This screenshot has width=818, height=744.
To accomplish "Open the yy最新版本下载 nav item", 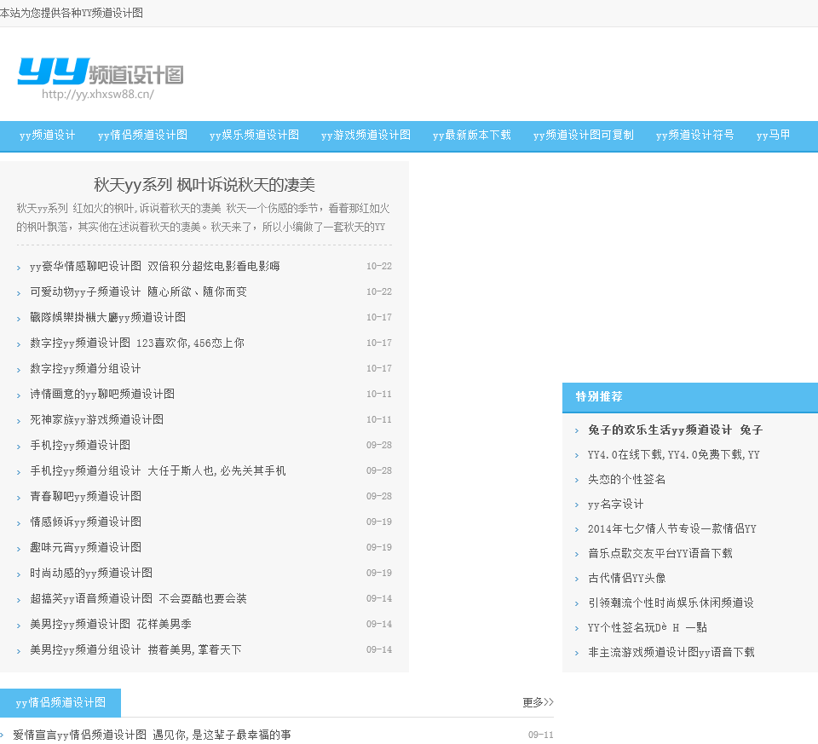I will [x=471, y=136].
